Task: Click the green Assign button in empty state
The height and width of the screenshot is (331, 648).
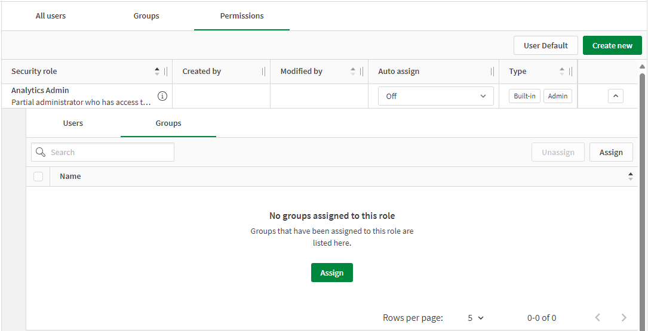Action: tap(331, 273)
